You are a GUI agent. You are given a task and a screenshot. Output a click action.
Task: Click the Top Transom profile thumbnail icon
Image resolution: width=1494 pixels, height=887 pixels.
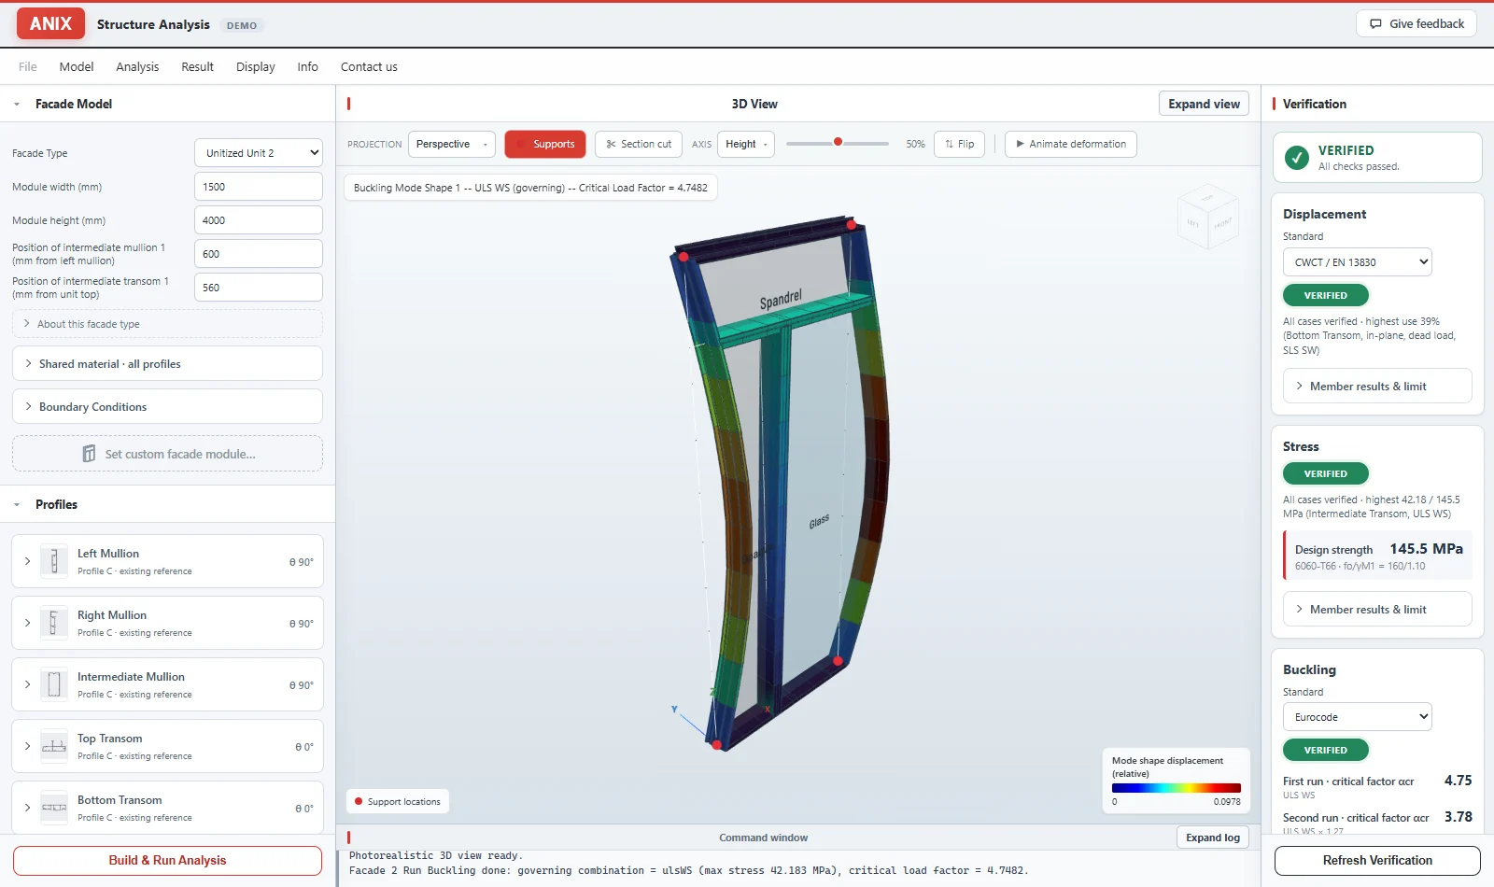54,746
